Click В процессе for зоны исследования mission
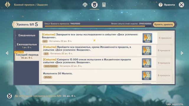Screen dimensions: 189x106 (165, 38)
